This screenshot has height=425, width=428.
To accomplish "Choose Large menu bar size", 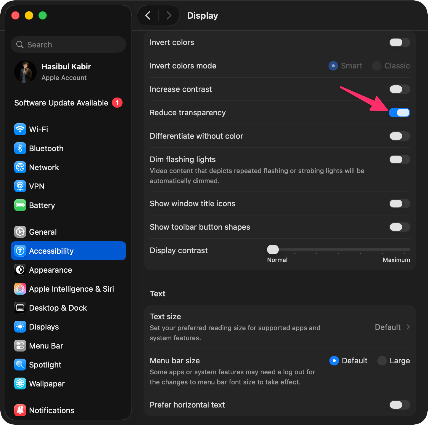I will (x=382, y=361).
